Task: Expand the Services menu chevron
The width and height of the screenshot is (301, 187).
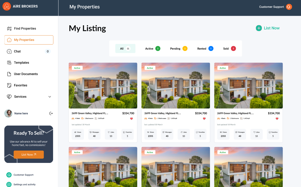Action: click(50, 97)
